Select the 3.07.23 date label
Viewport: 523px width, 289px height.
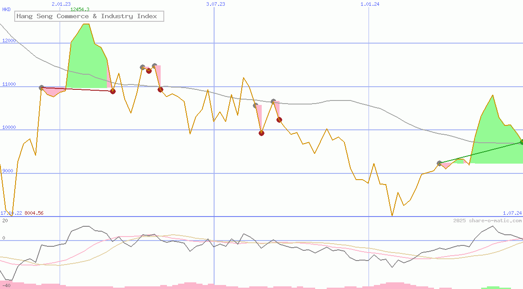pos(215,4)
